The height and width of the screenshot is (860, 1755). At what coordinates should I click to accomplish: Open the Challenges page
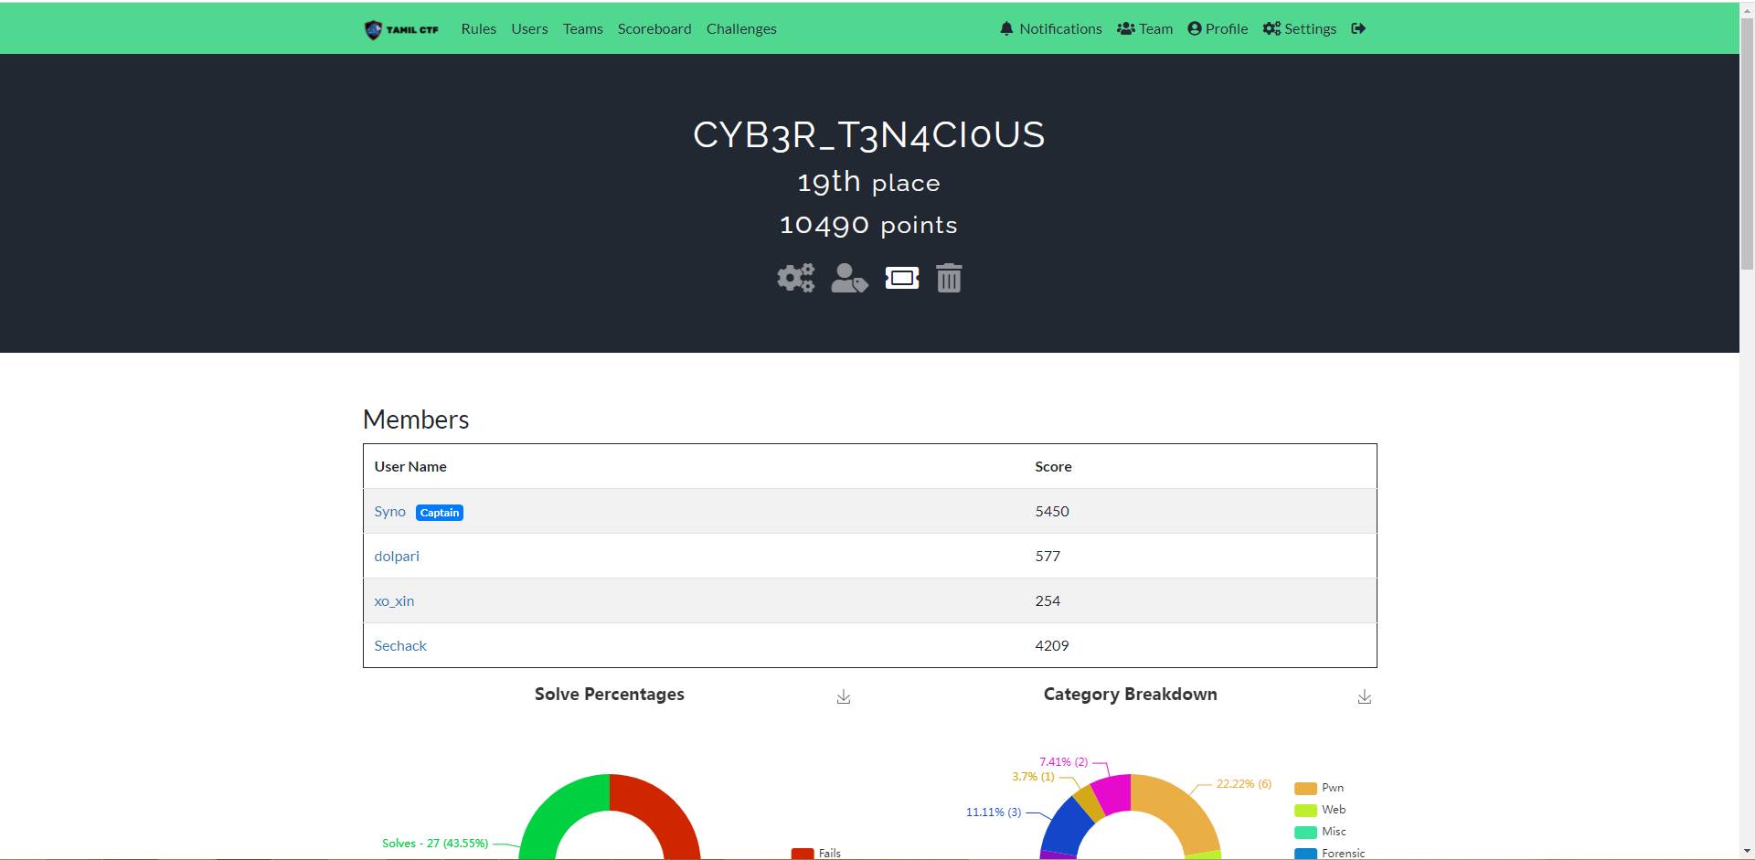(741, 29)
